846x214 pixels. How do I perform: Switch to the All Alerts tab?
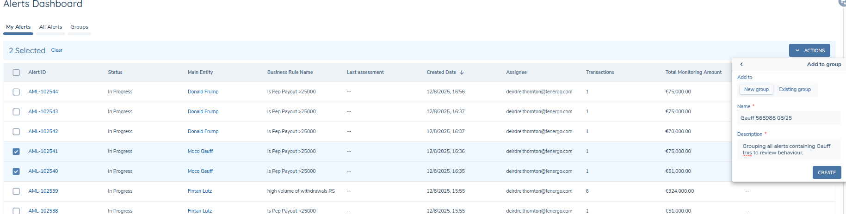(50, 27)
